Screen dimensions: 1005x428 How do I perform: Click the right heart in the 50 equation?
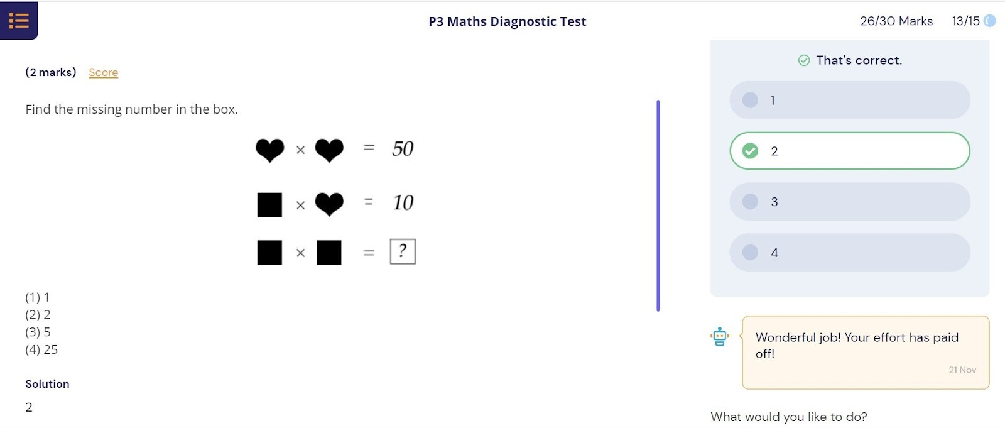pyautogui.click(x=329, y=150)
